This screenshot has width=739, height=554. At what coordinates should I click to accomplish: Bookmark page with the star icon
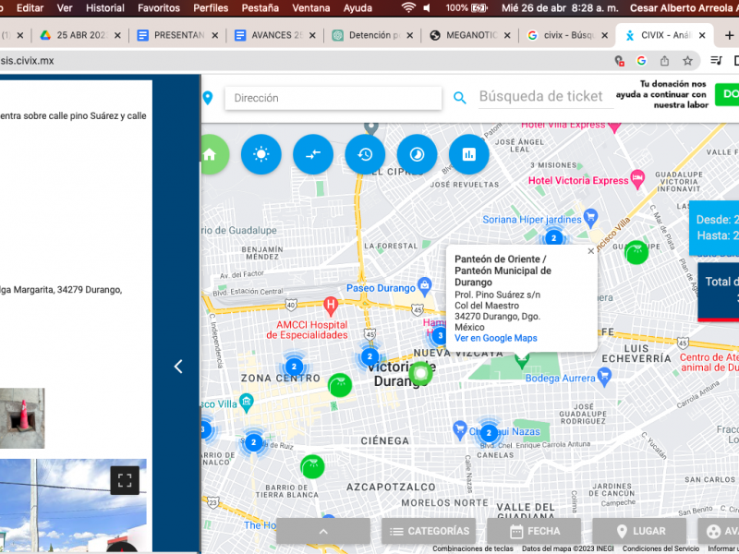pos(687,61)
